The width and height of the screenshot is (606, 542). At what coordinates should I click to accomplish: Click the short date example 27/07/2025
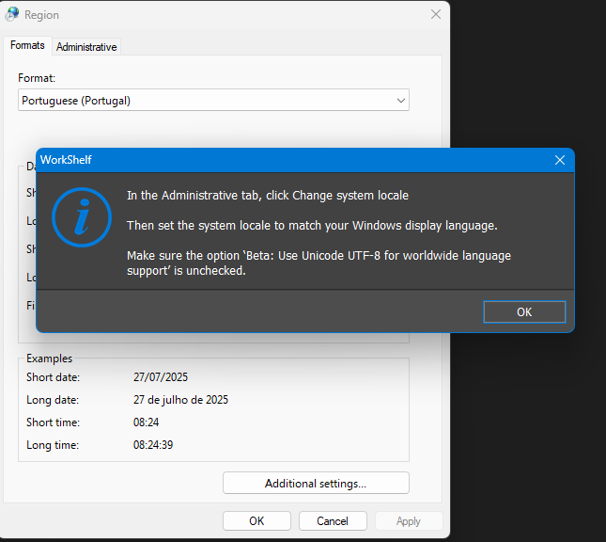161,377
